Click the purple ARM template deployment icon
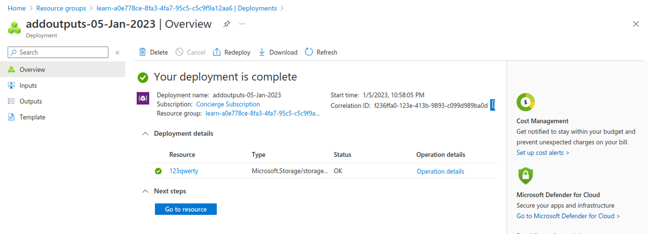 (x=143, y=98)
